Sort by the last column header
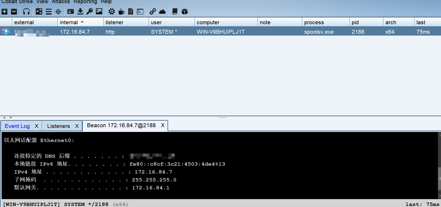Screen dimensions: 441x207 click(428, 22)
